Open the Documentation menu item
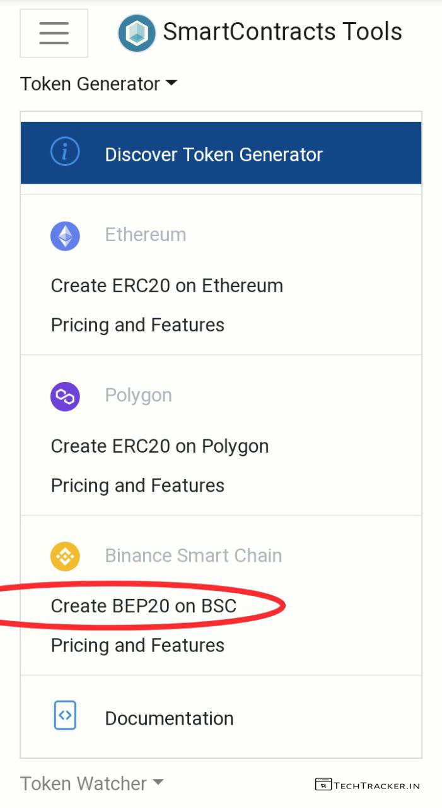442x808 pixels. coord(169,718)
